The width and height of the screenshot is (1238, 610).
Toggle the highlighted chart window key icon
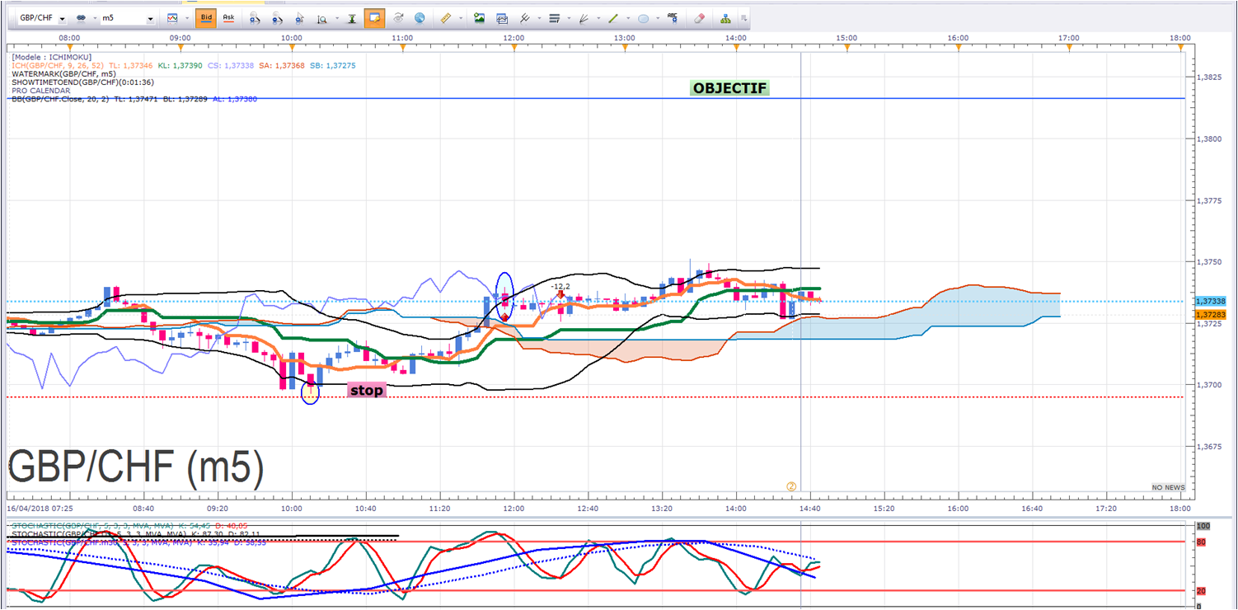[x=374, y=18]
